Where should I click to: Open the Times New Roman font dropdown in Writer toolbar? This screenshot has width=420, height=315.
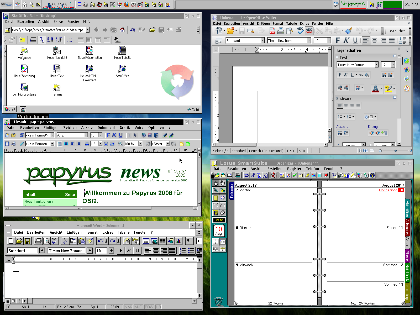click(309, 40)
